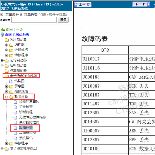Image resolution: width=155 pixels, height=155 pixels.
Task: Click 菜单展开 to expand all menus
Action: point(12,15)
